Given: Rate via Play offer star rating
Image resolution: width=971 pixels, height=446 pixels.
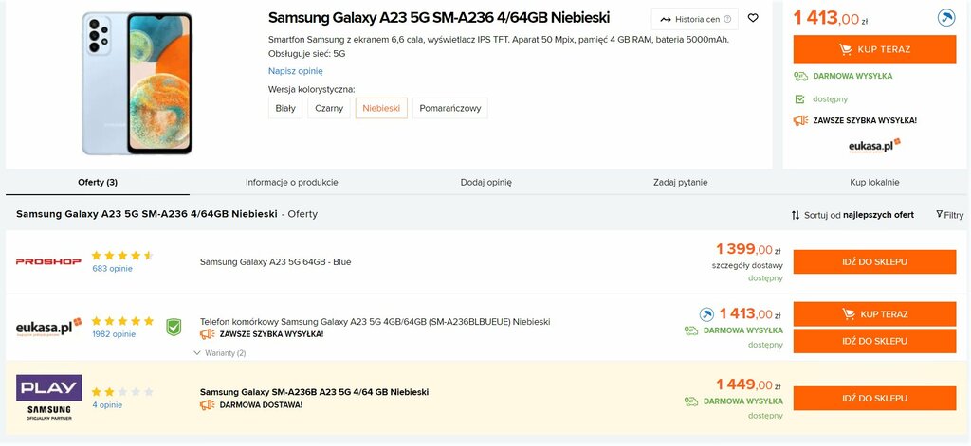Looking at the screenshot, I should [x=122, y=392].
